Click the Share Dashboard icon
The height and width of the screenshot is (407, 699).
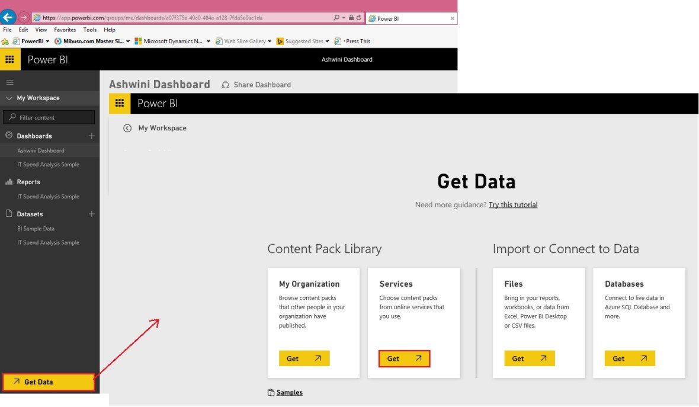point(225,85)
